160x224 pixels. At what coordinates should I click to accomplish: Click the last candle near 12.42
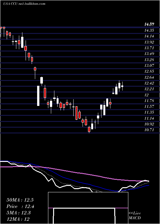(x=122, y=86)
